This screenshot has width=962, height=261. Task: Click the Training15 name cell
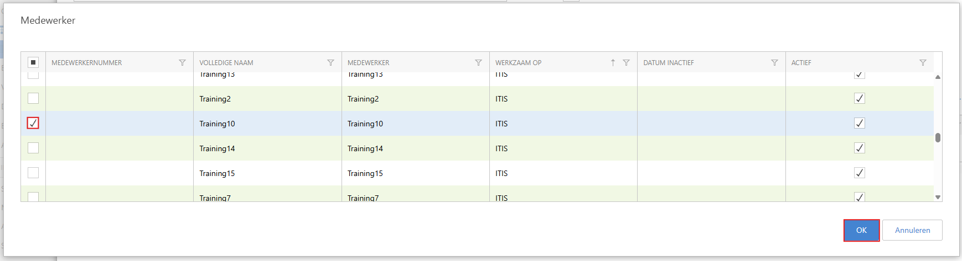point(217,173)
